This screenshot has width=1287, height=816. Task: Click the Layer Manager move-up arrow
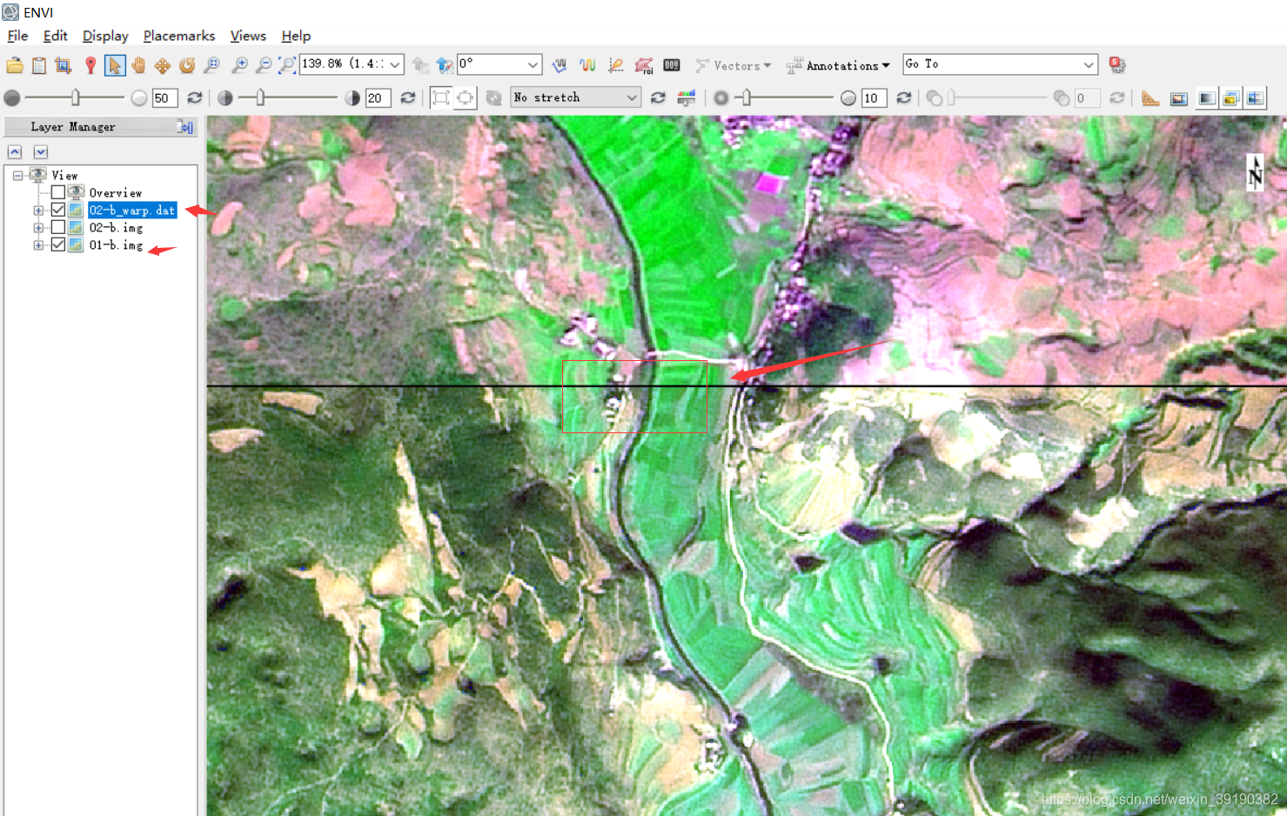coord(15,152)
